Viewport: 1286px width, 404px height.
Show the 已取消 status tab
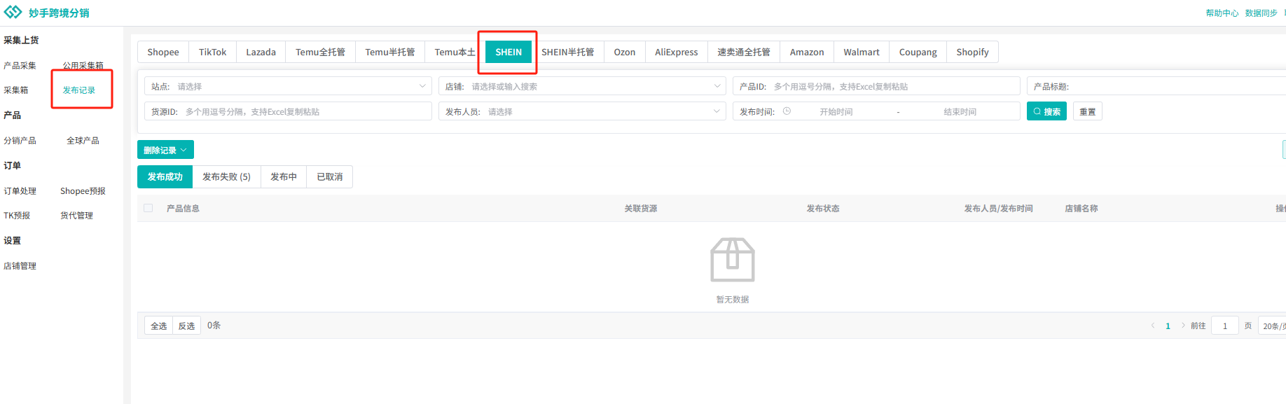(330, 176)
